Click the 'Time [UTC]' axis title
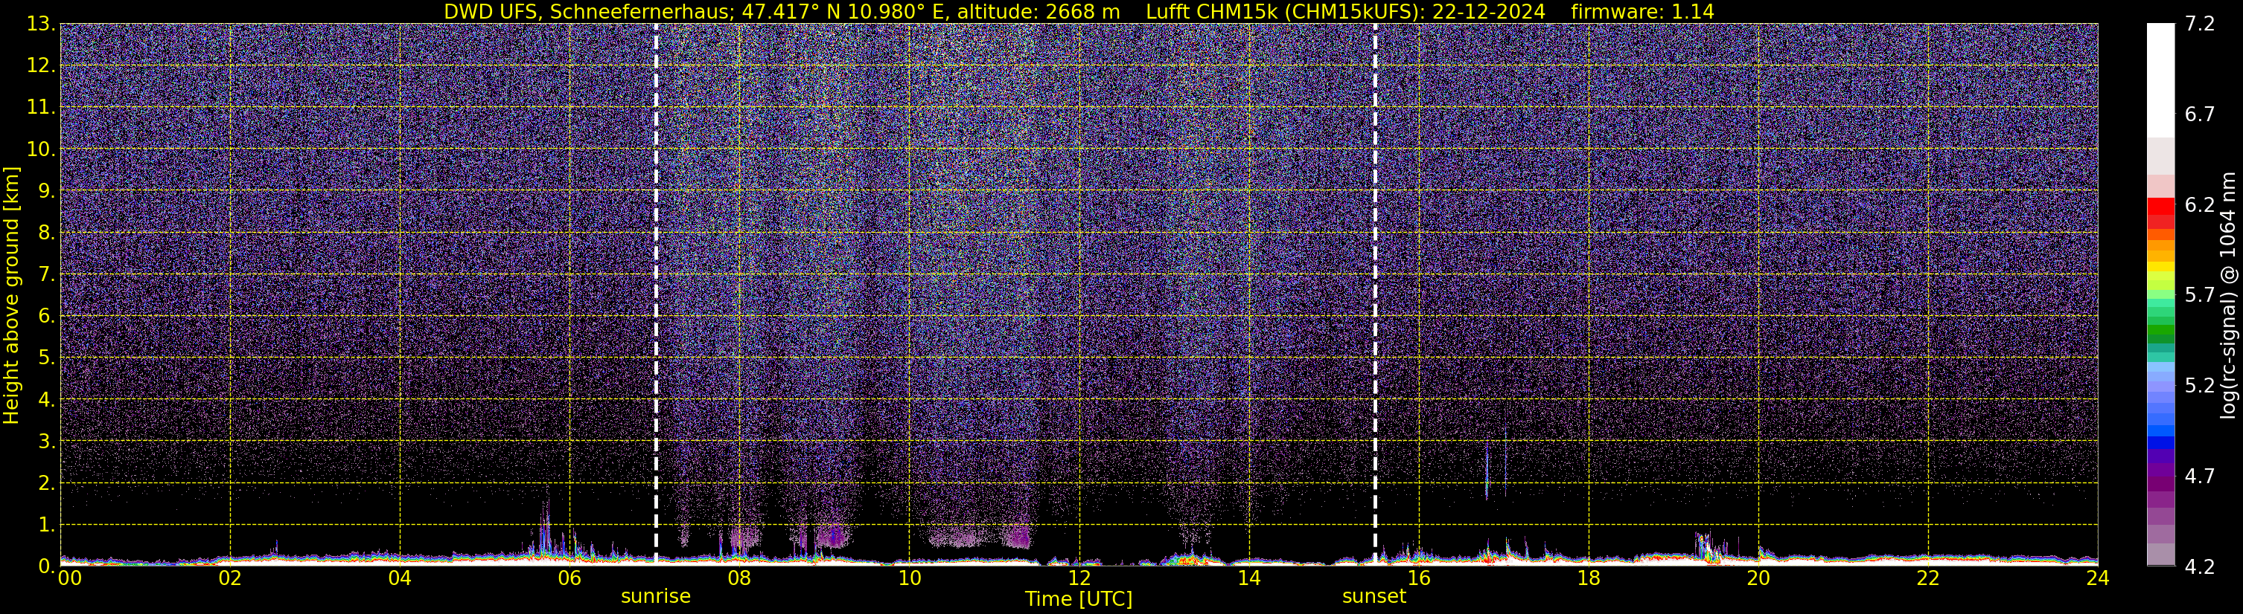 coord(1079,599)
